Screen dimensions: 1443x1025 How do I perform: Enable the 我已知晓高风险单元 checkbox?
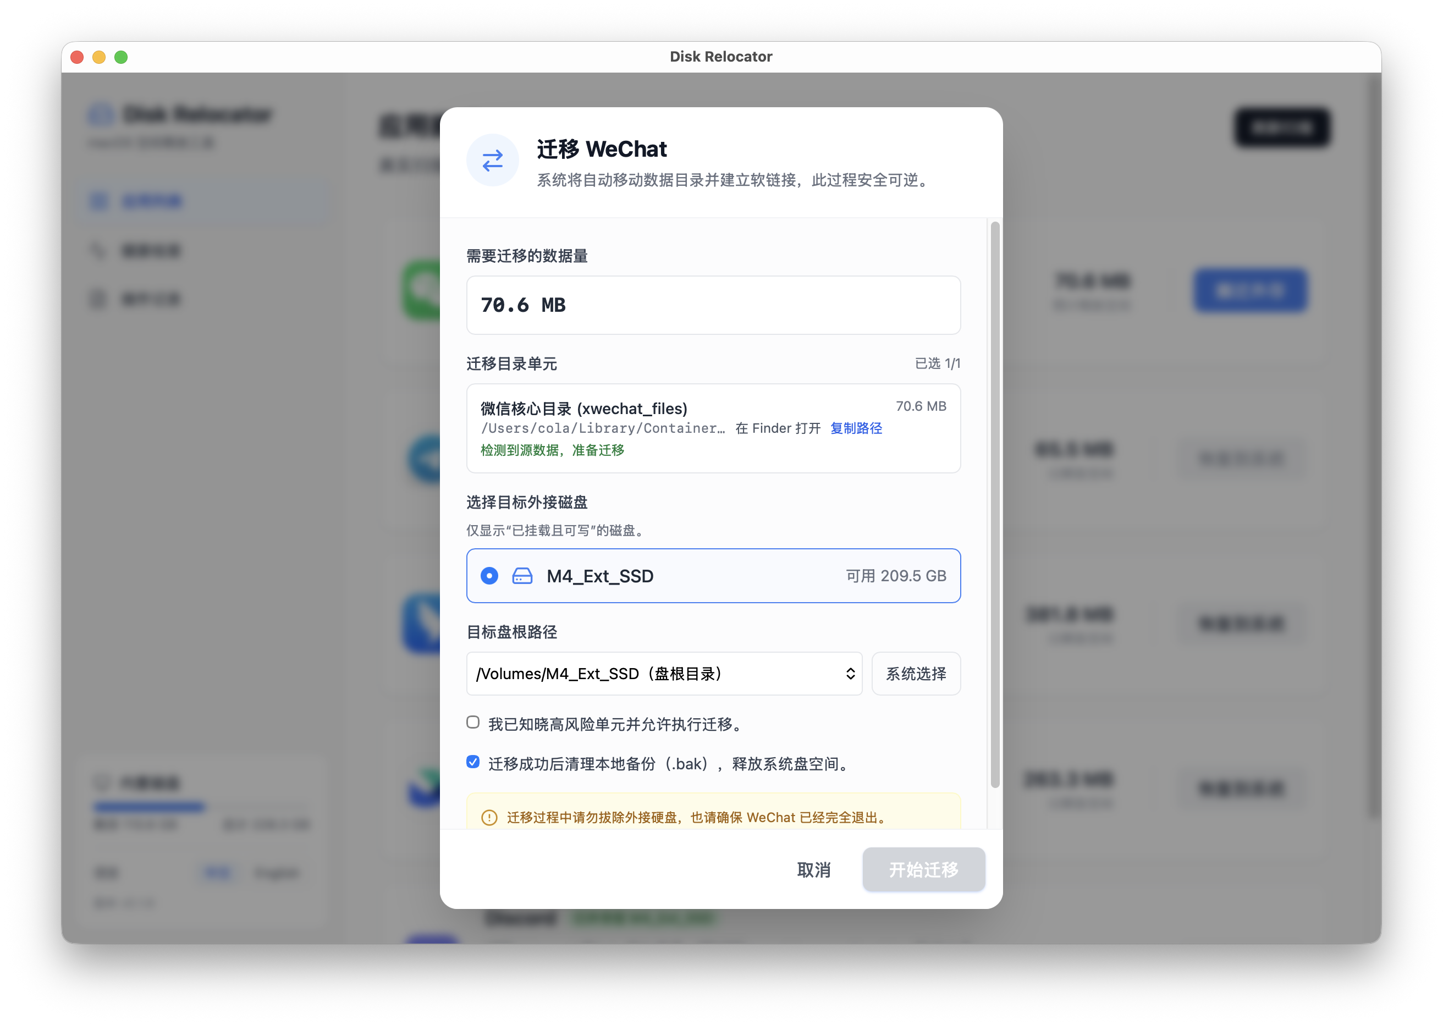pyautogui.click(x=473, y=723)
